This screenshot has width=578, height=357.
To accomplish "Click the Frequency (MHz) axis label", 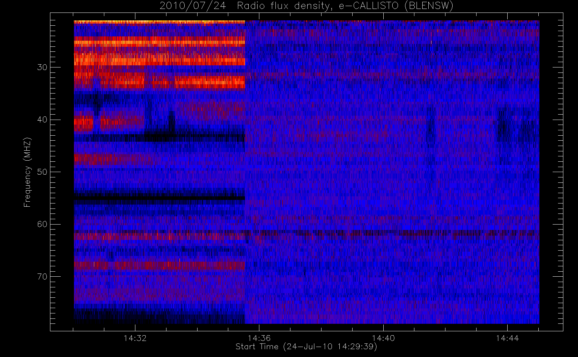I will click(x=27, y=172).
